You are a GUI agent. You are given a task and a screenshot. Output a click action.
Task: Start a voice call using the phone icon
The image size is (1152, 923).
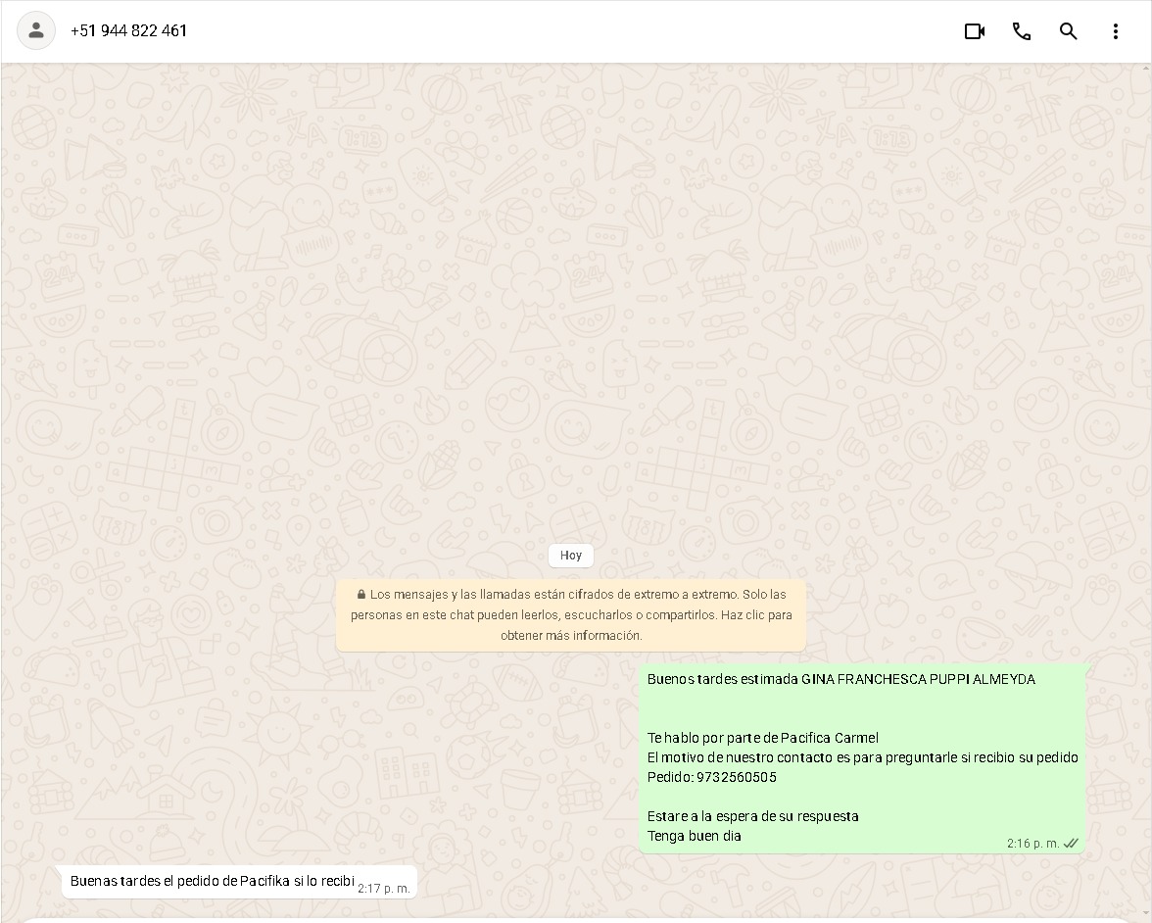(x=1021, y=31)
